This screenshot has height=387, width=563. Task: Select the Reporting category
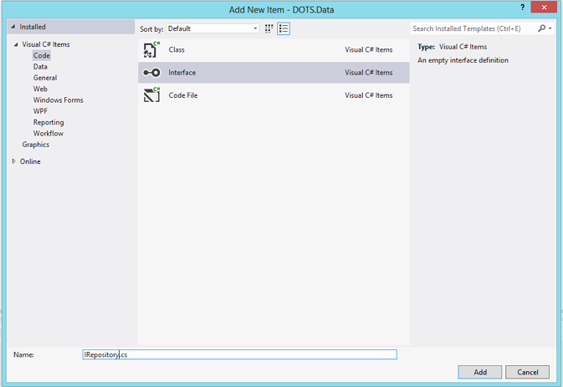point(49,122)
